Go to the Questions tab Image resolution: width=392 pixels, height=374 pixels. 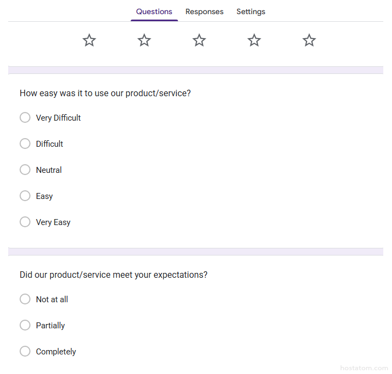[154, 11]
